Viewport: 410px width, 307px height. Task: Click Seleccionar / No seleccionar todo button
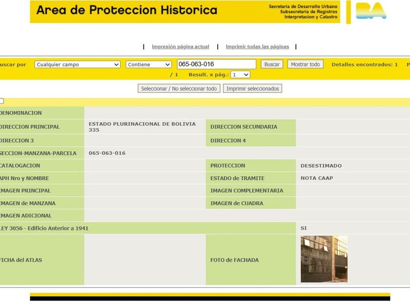[179, 89]
